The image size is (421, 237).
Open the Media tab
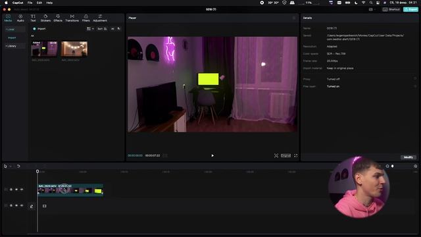8,18
